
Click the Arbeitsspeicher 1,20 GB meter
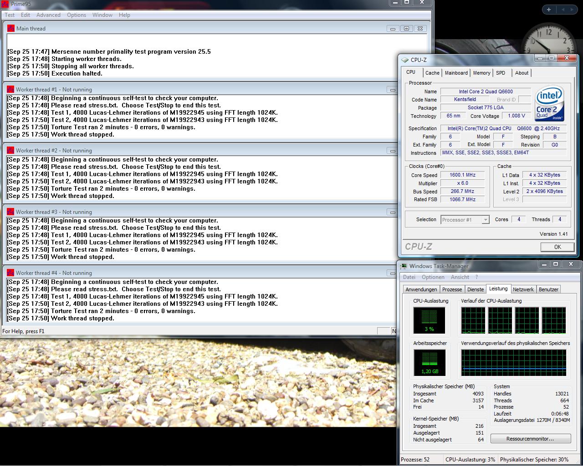pos(429,363)
